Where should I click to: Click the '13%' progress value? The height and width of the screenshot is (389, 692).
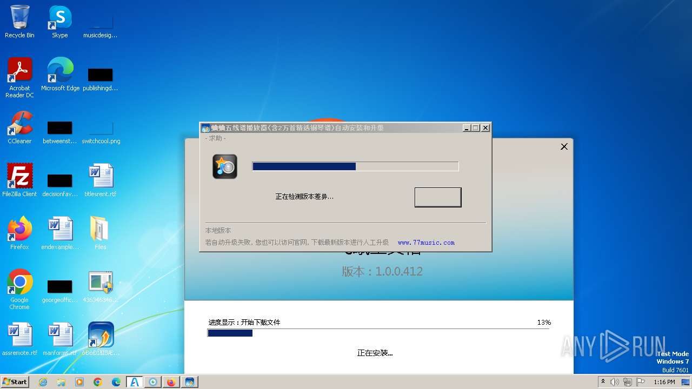coord(544,323)
